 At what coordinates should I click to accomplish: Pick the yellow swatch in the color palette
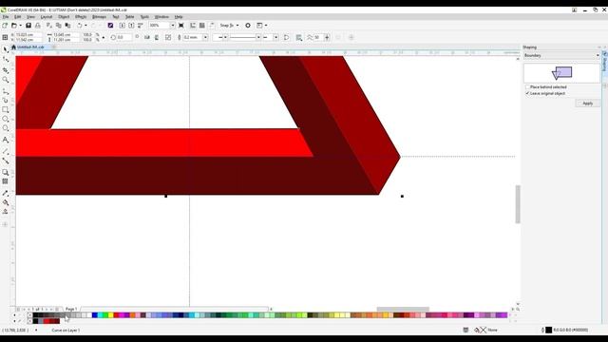pyautogui.click(x=110, y=315)
